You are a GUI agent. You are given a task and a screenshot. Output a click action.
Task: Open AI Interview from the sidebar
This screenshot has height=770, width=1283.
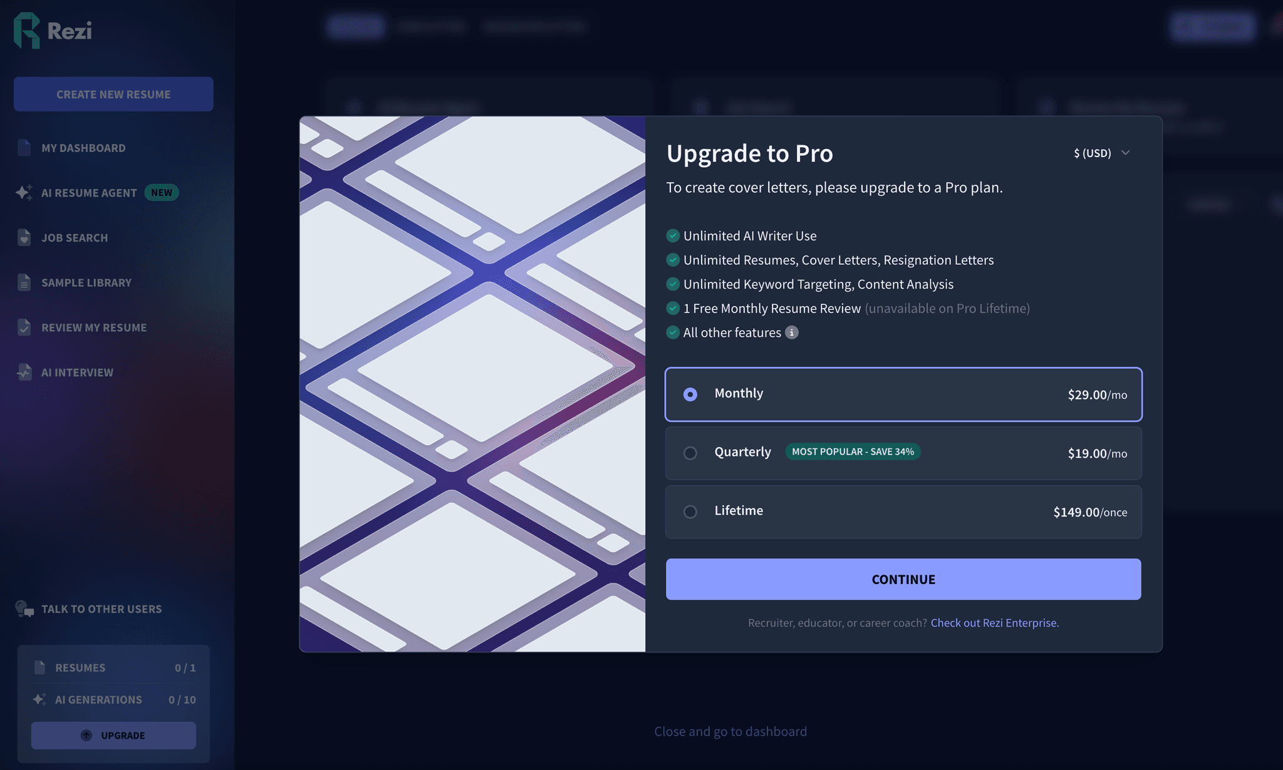[77, 372]
